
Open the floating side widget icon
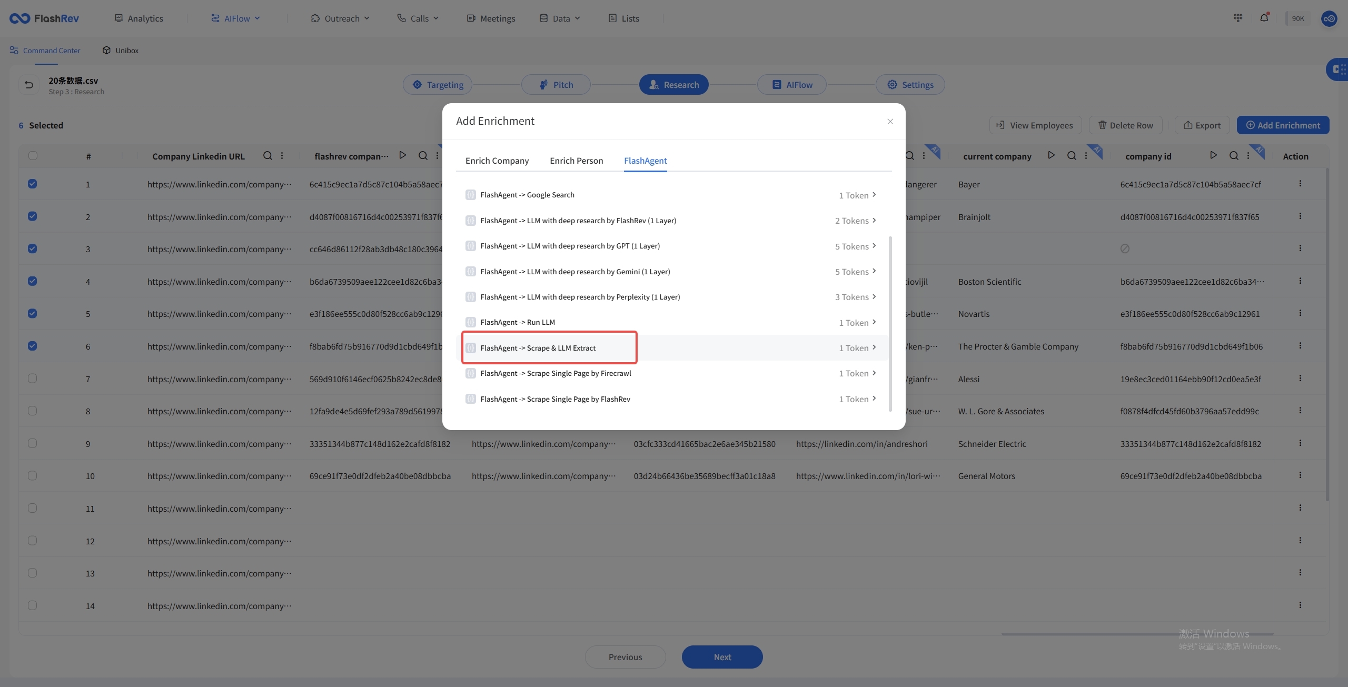coord(1338,69)
